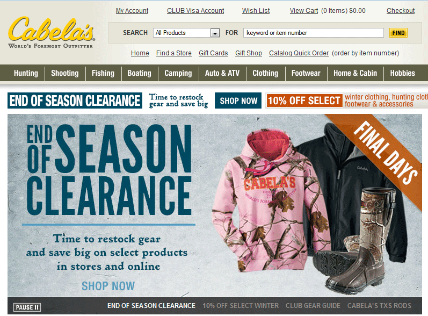Image resolution: width=428 pixels, height=316 pixels.
Task: Open the All Products dropdown arrow
Action: 215,33
